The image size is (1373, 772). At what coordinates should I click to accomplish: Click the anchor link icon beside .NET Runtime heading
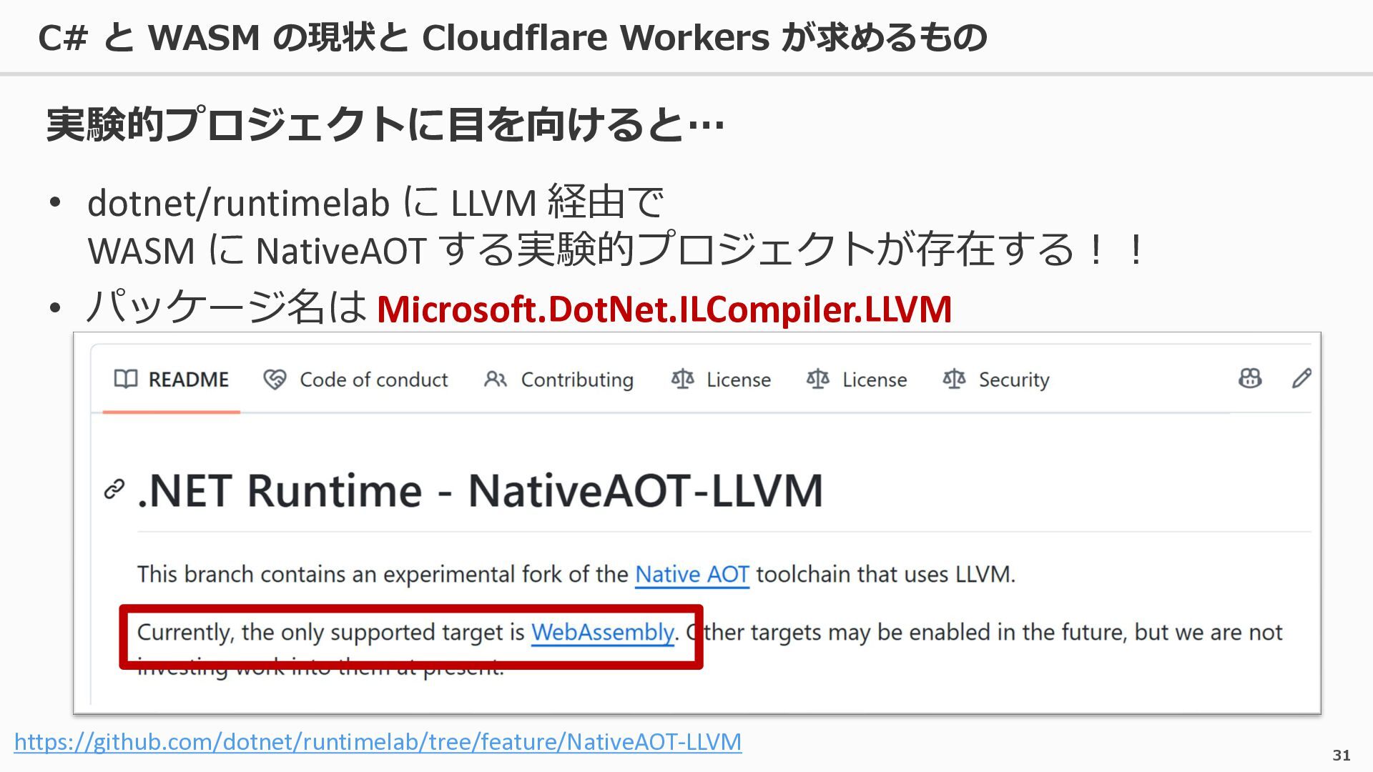(x=114, y=490)
